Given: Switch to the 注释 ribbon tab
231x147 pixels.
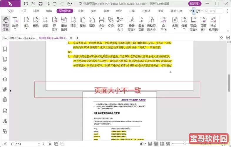Looking at the screenshot, I should 81,11.
